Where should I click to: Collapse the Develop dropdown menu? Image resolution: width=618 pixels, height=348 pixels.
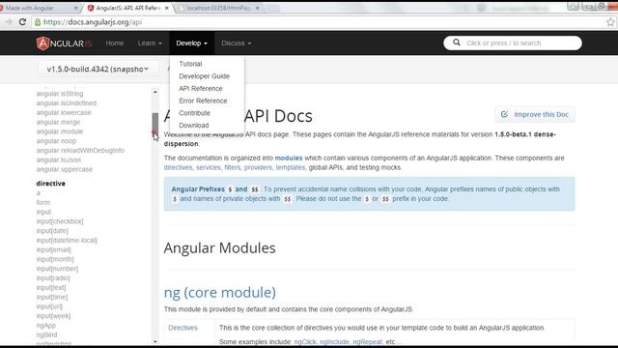(192, 43)
